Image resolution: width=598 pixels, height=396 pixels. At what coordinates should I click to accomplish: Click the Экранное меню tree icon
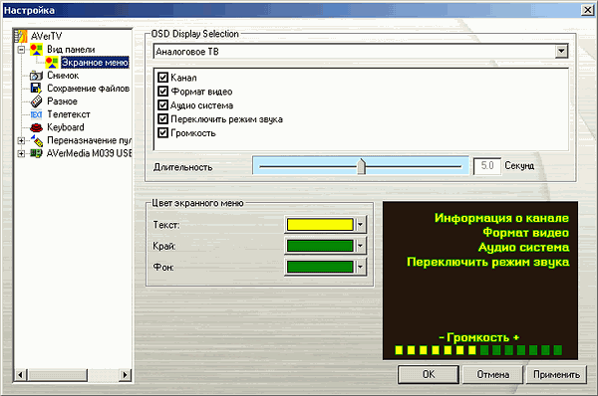[x=52, y=63]
